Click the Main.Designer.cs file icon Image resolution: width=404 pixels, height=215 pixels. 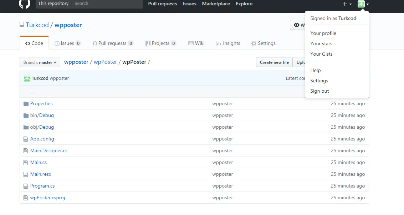point(26,151)
